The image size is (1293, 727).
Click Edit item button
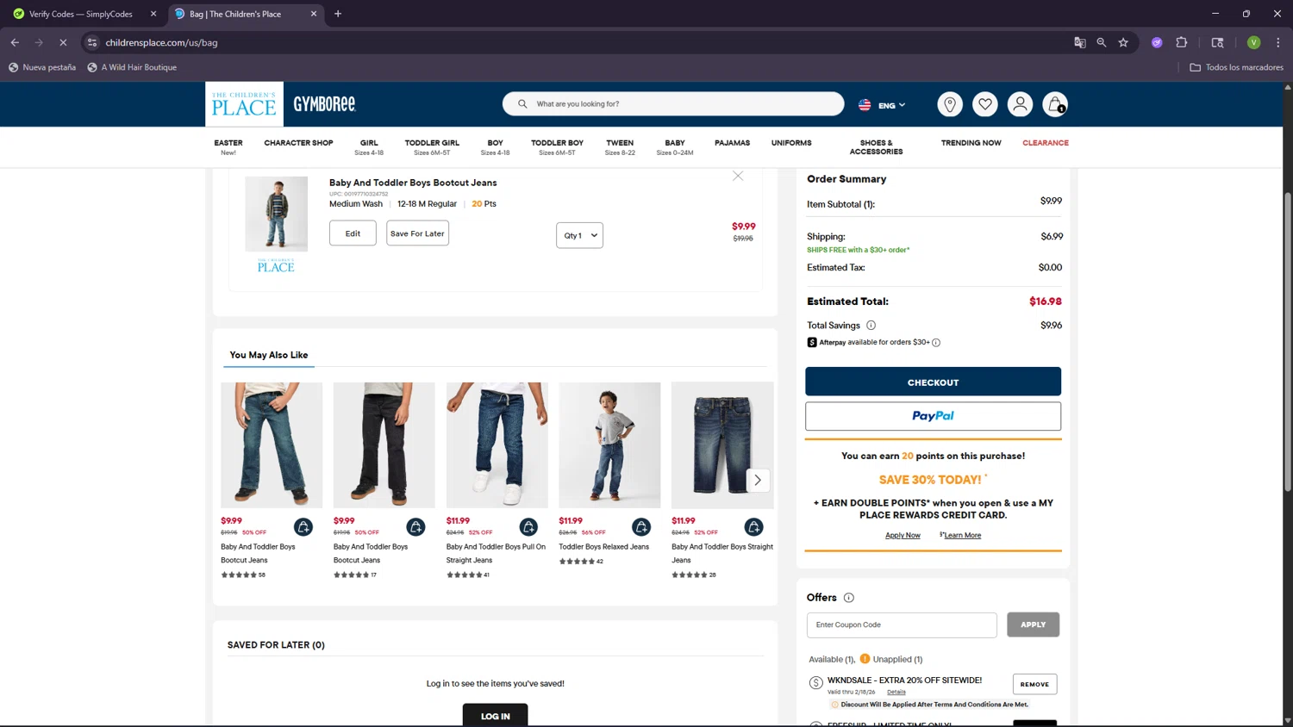click(x=353, y=233)
